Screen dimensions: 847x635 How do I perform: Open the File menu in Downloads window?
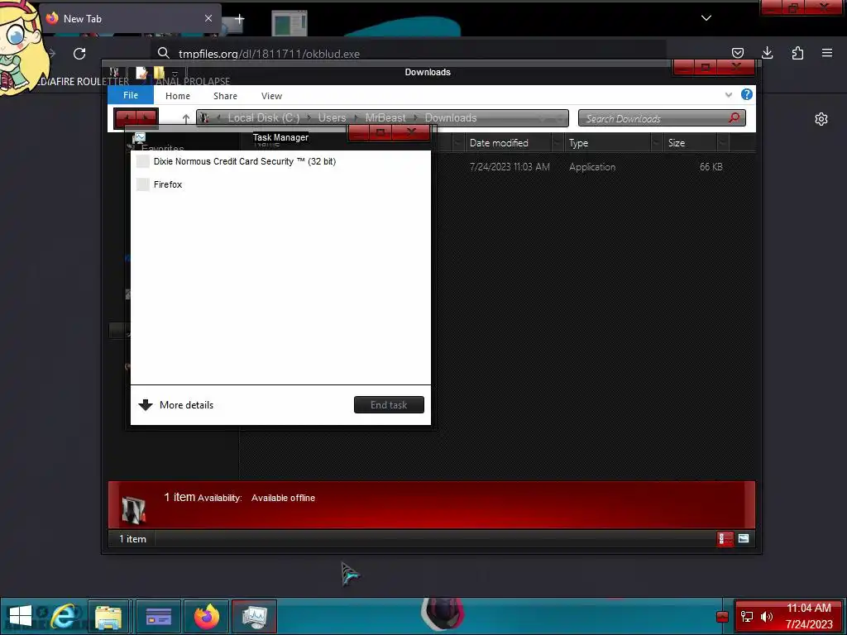click(x=131, y=95)
